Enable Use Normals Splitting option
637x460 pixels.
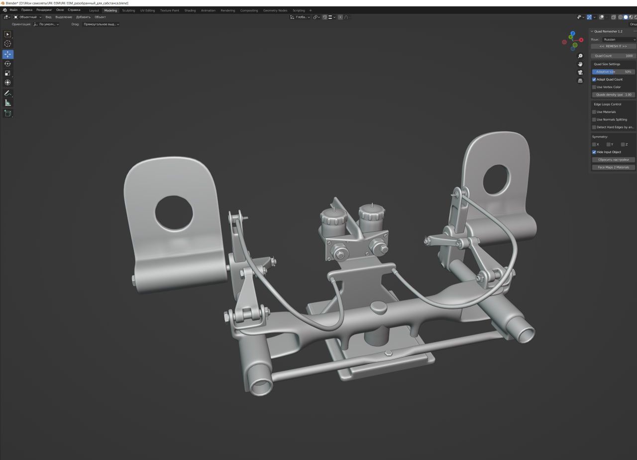tap(594, 120)
